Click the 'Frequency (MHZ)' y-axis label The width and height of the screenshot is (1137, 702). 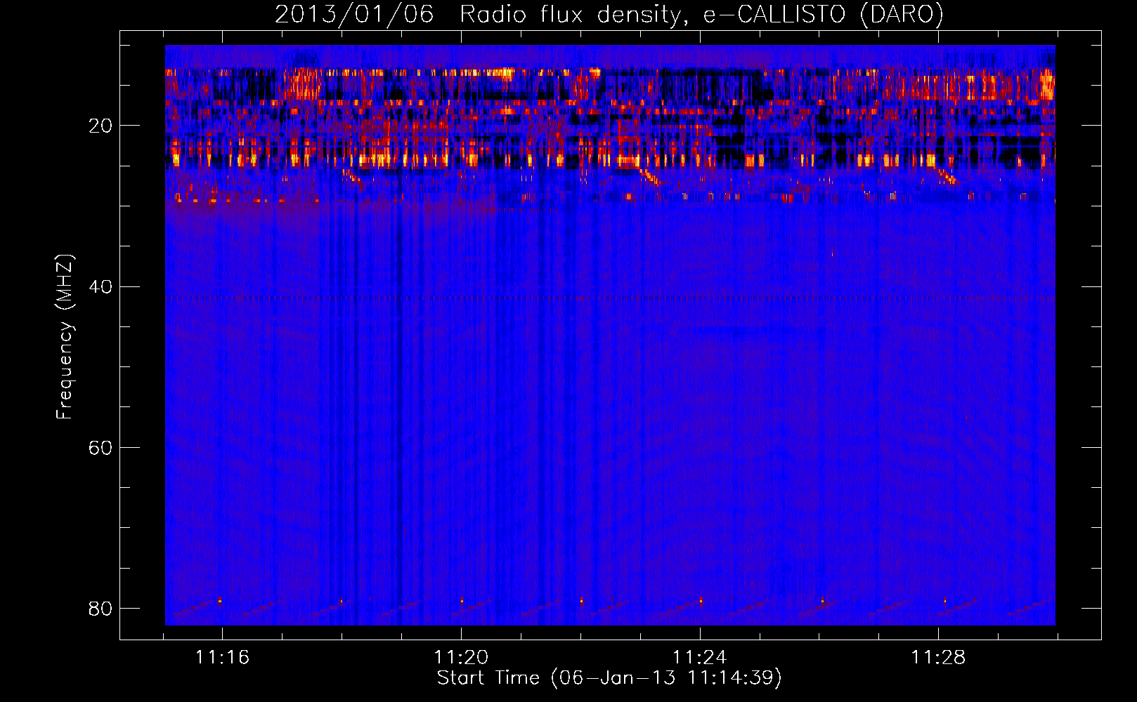click(65, 337)
